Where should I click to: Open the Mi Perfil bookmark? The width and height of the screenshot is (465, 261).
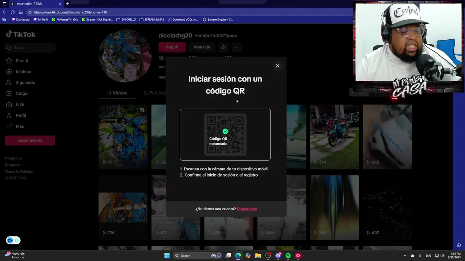[x=41, y=20]
